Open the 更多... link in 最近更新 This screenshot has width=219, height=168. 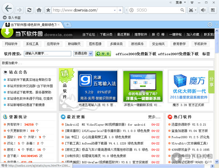(154, 117)
